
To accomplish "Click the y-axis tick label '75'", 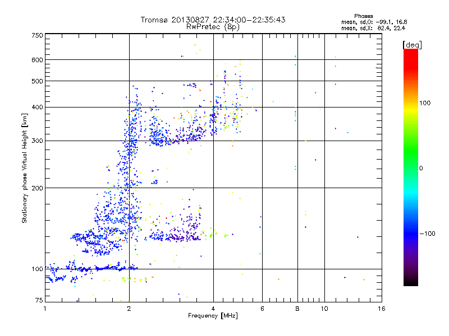I will (x=39, y=300).
